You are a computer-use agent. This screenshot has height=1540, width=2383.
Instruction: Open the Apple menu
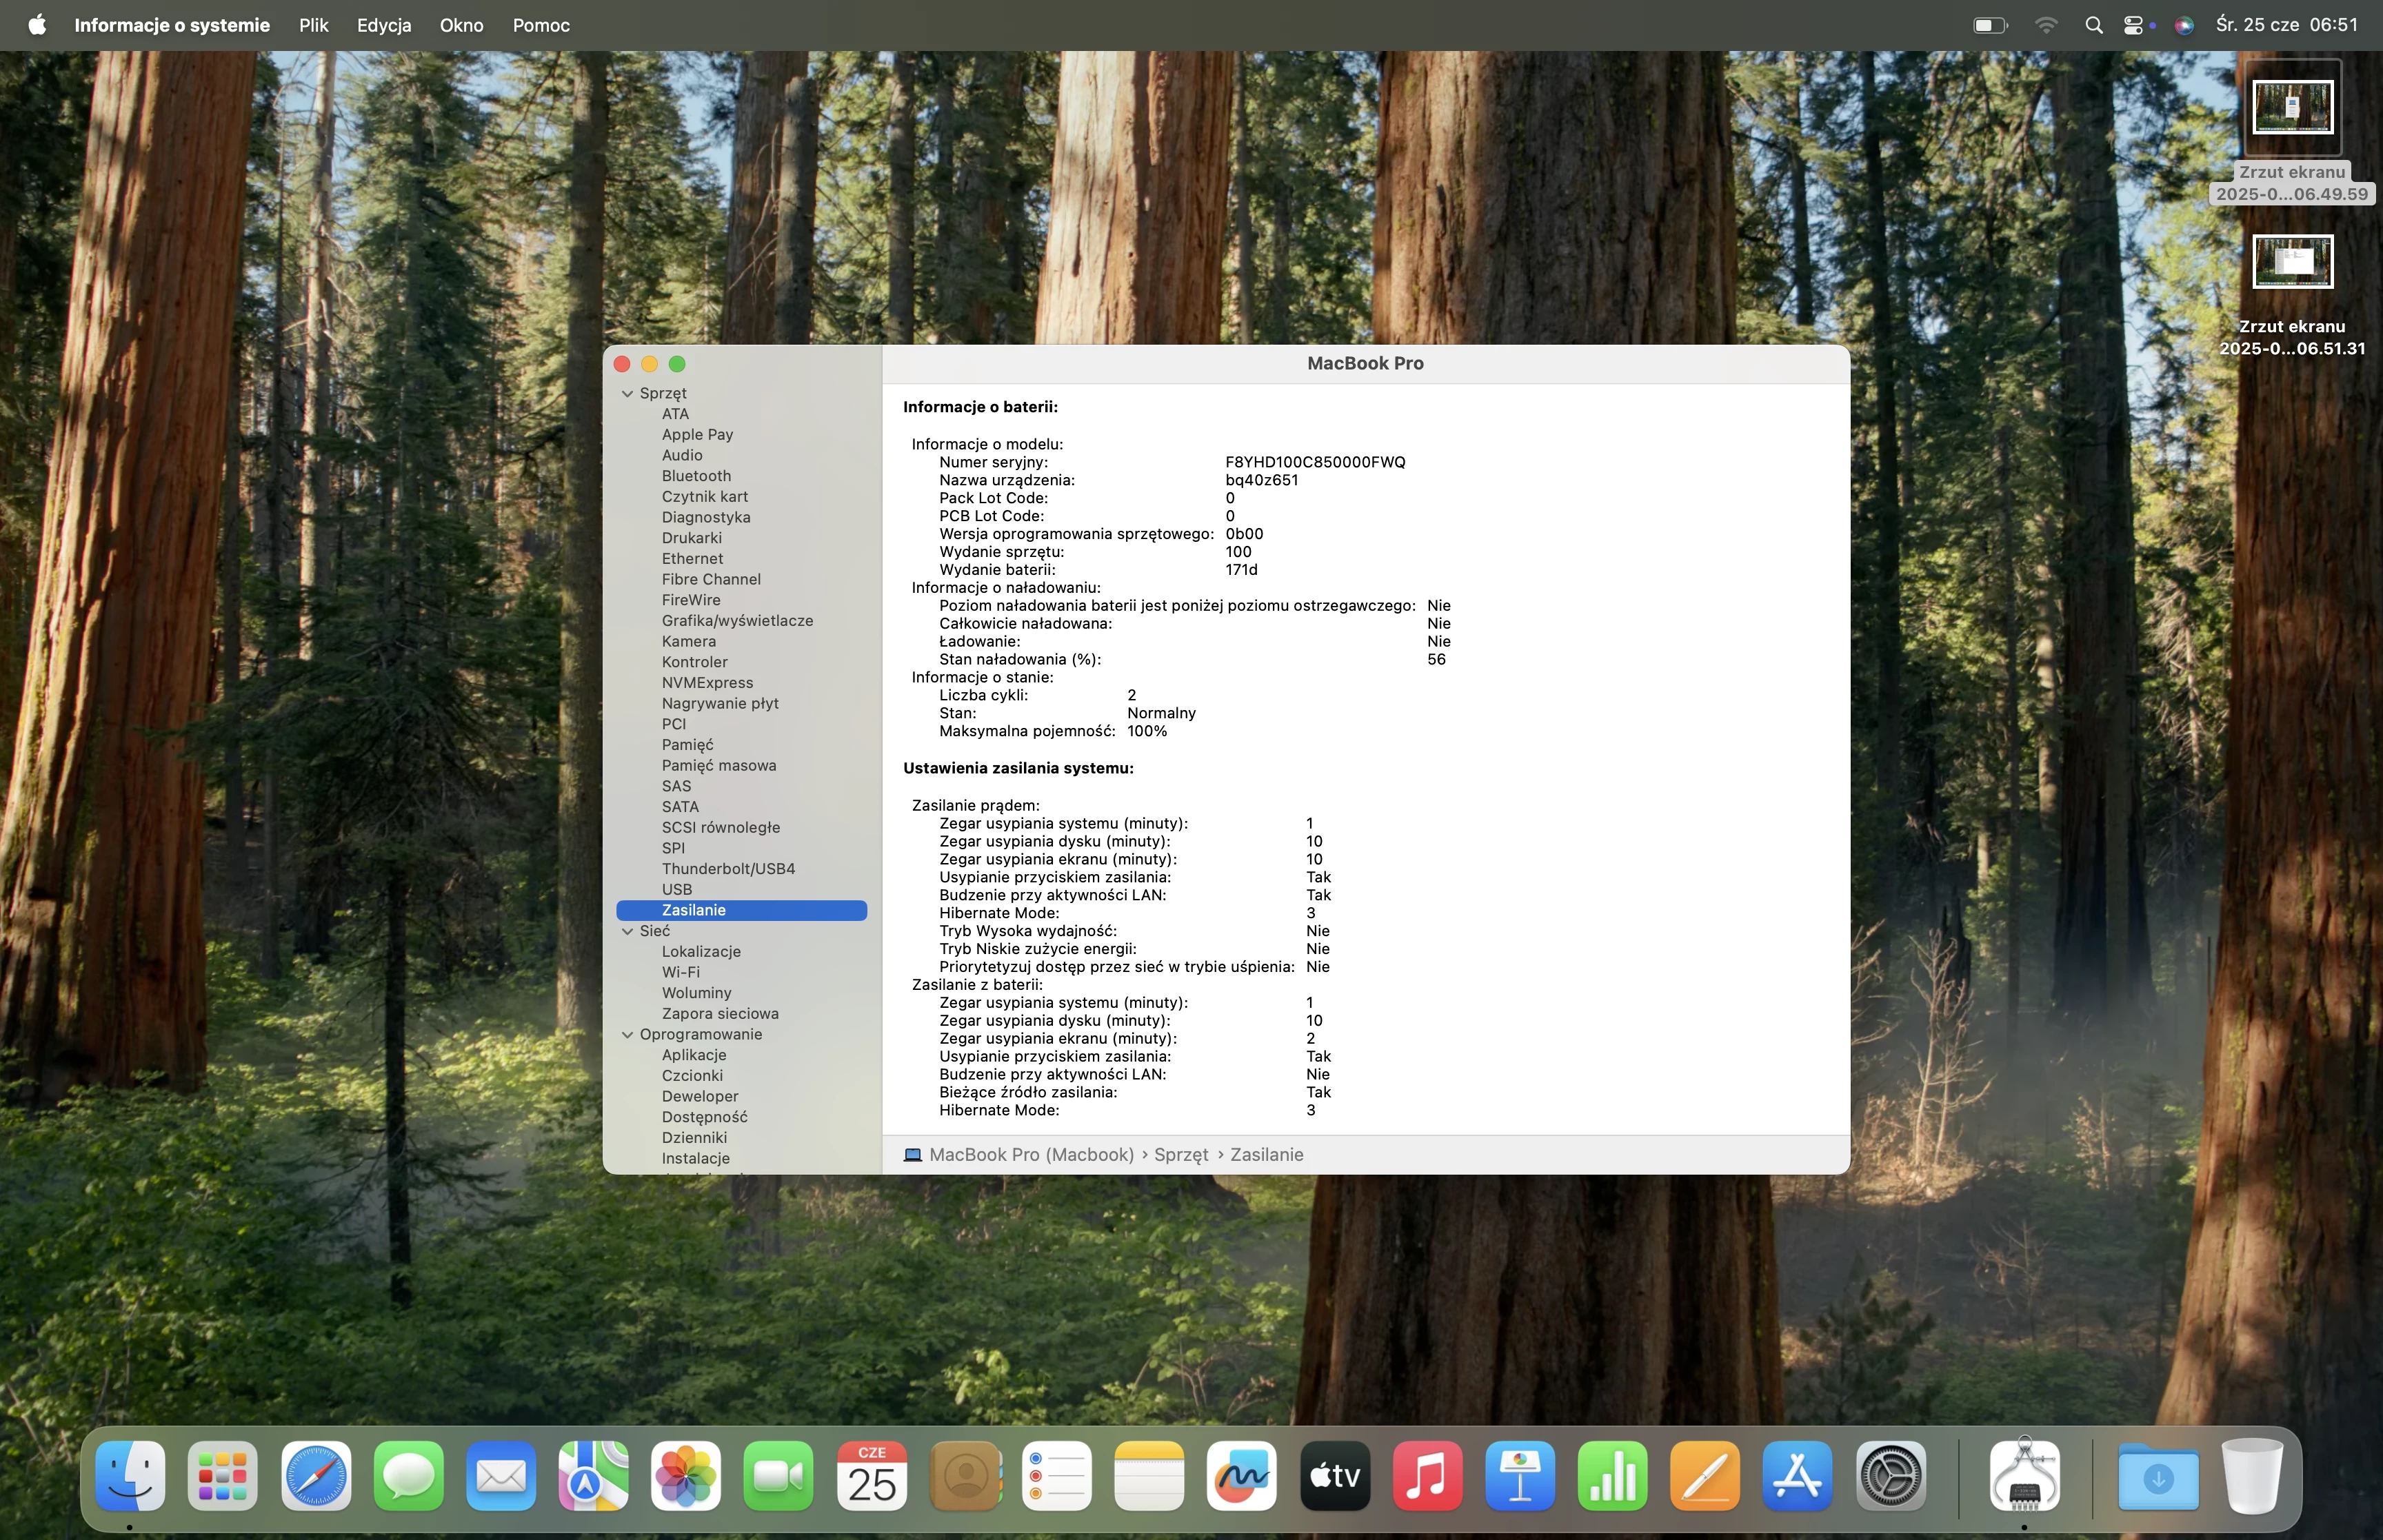click(37, 25)
